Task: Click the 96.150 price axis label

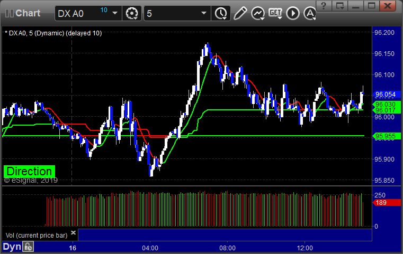Action: (384, 53)
